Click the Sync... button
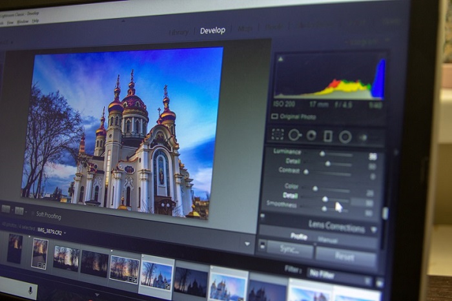Screen dimensions: 452x301 pyautogui.click(x=291, y=249)
